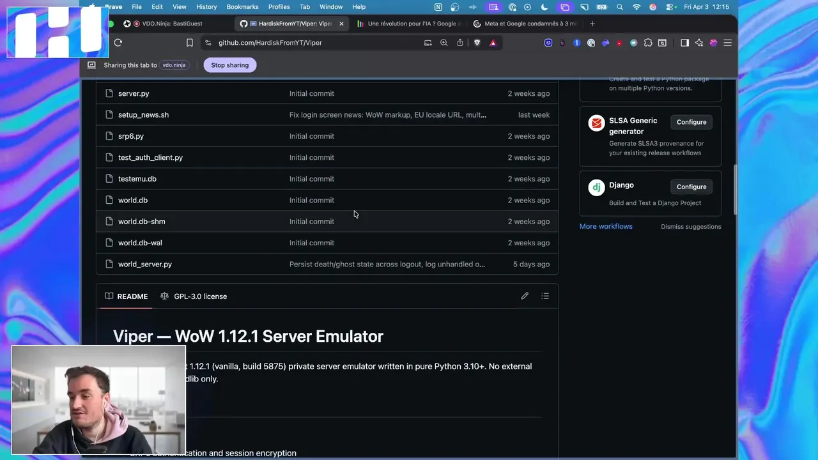Click the Stop sharing button
This screenshot has width=818, height=460.
pos(230,65)
